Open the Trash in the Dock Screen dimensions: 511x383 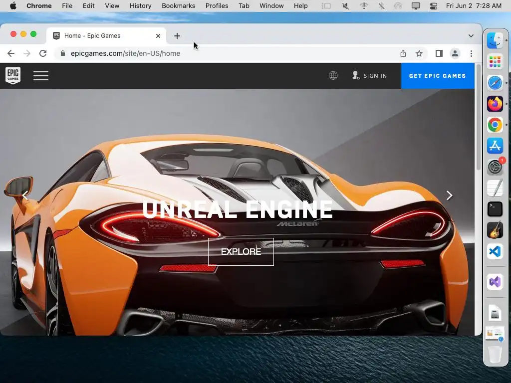(495, 355)
